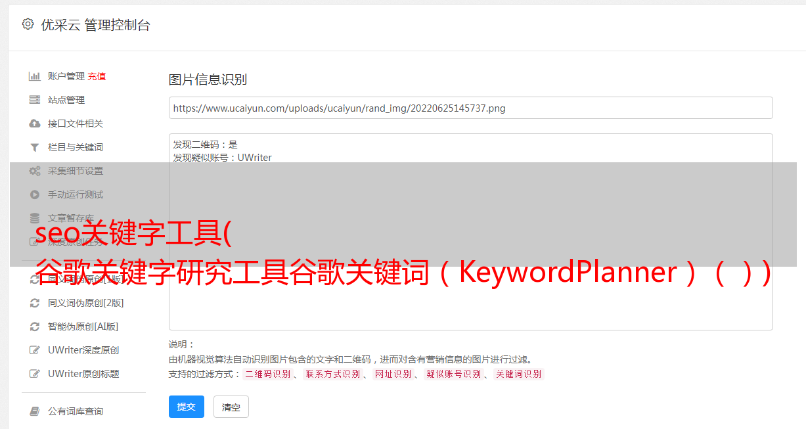Submit with the blue 提交 button
The image size is (806, 429).
187,407
